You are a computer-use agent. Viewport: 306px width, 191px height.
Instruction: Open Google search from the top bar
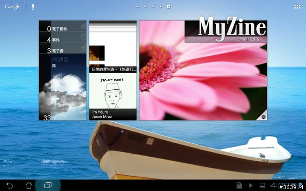click(x=12, y=7)
